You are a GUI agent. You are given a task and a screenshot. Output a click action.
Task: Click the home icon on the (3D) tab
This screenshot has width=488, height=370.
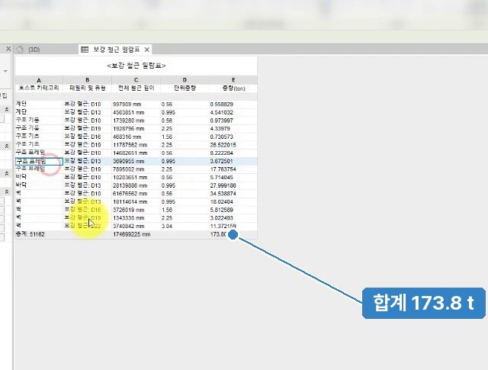[x=20, y=50]
